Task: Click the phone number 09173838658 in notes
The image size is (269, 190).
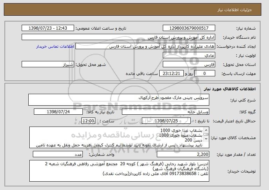Action: (x=183, y=174)
